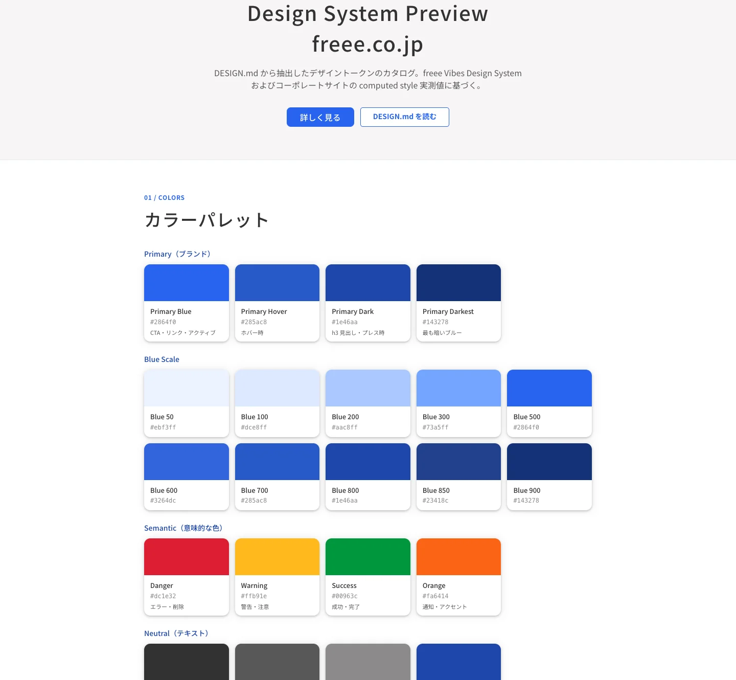The image size is (736, 680).
Task: Click the hex value #ebf3ff
Action: 163,427
